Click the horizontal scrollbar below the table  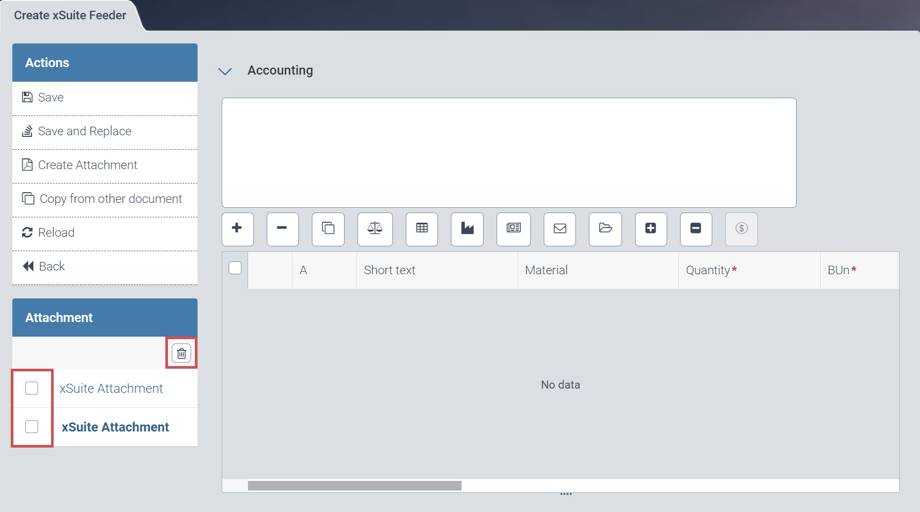[x=354, y=486]
